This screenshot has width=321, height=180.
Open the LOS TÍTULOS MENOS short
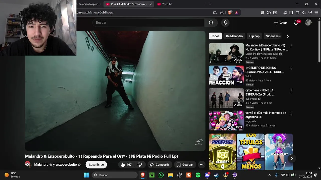click(x=251, y=152)
